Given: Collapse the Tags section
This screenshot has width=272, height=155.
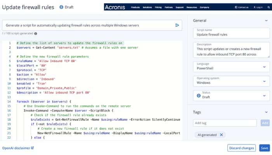Looking at the screenshot, I should coord(266,112).
